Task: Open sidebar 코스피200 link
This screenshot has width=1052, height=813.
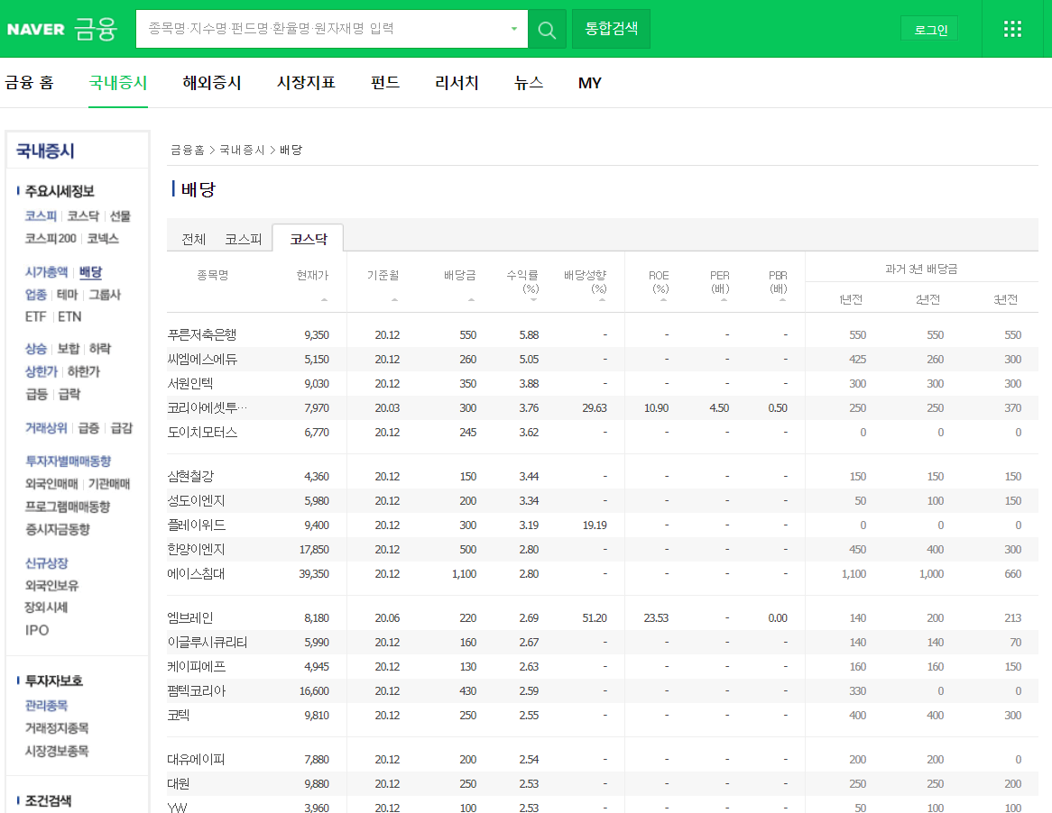Action: 51,238
